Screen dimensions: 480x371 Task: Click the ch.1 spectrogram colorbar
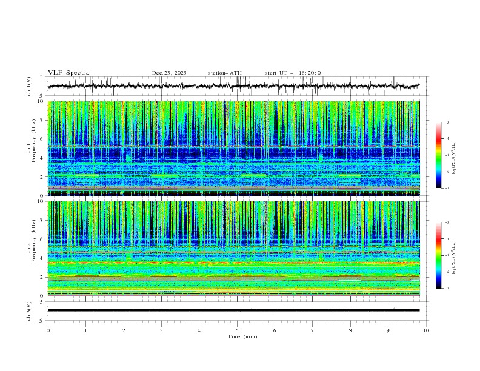[x=438, y=155]
